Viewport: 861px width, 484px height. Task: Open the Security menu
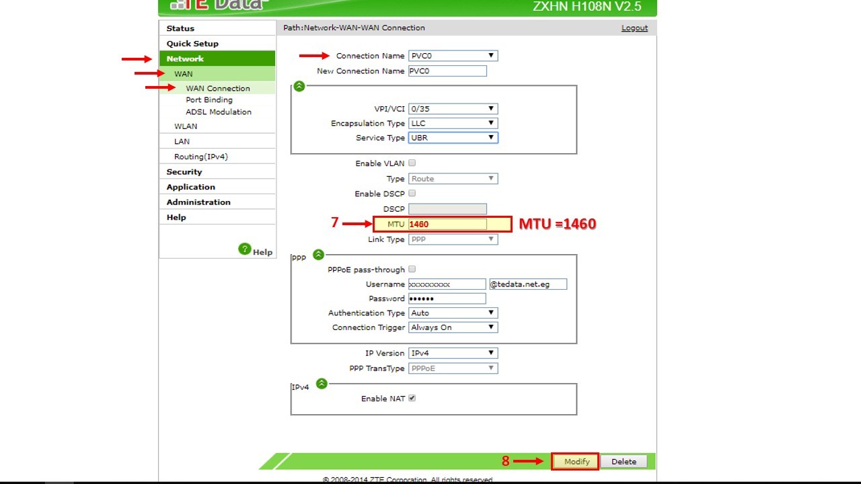coord(217,172)
